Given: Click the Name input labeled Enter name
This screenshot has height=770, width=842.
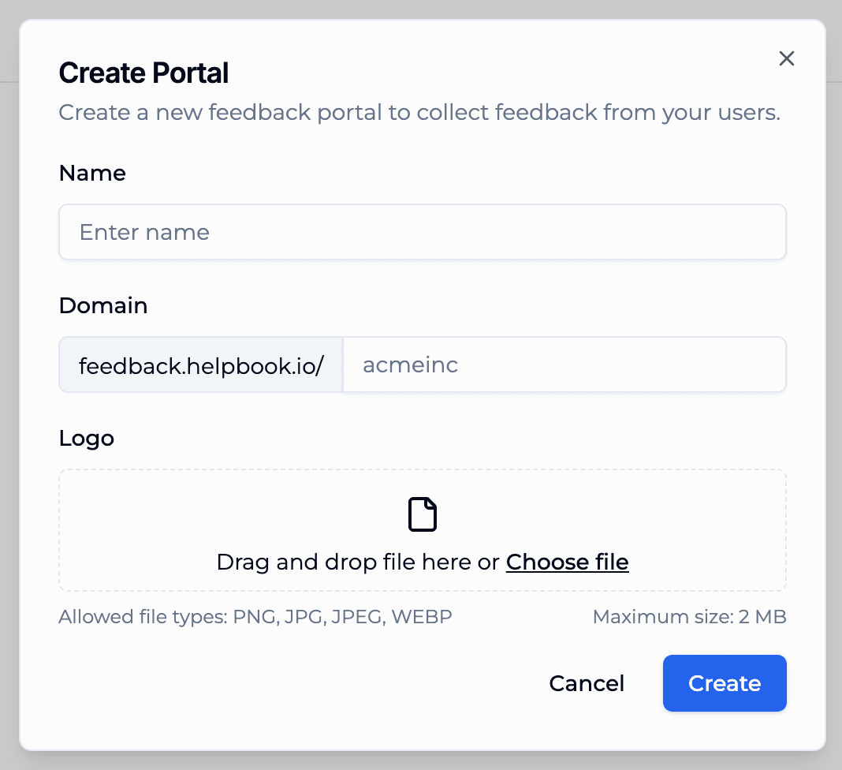Looking at the screenshot, I should pyautogui.click(x=423, y=231).
